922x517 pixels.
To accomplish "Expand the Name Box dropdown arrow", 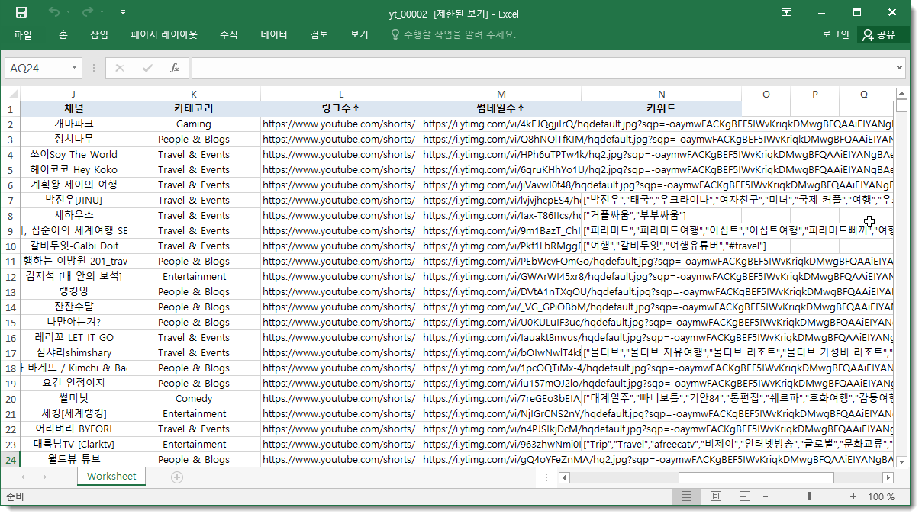I will coord(75,68).
